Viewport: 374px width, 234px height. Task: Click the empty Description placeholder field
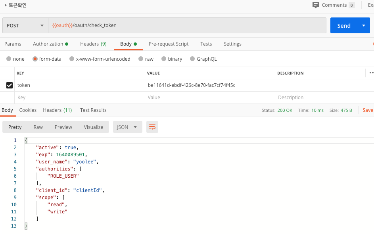324,97
